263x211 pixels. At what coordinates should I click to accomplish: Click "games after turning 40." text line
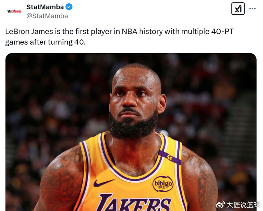tap(45, 42)
